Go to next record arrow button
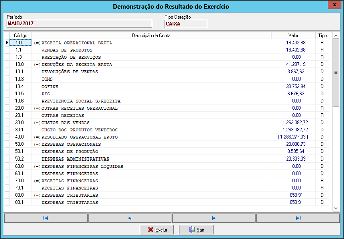 point(214,218)
